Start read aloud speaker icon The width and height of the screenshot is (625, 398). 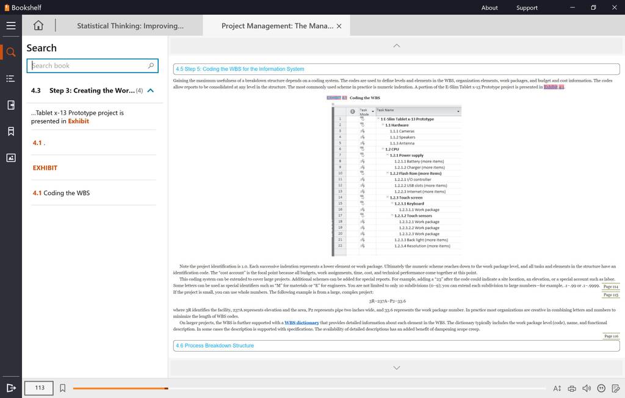tap(587, 388)
